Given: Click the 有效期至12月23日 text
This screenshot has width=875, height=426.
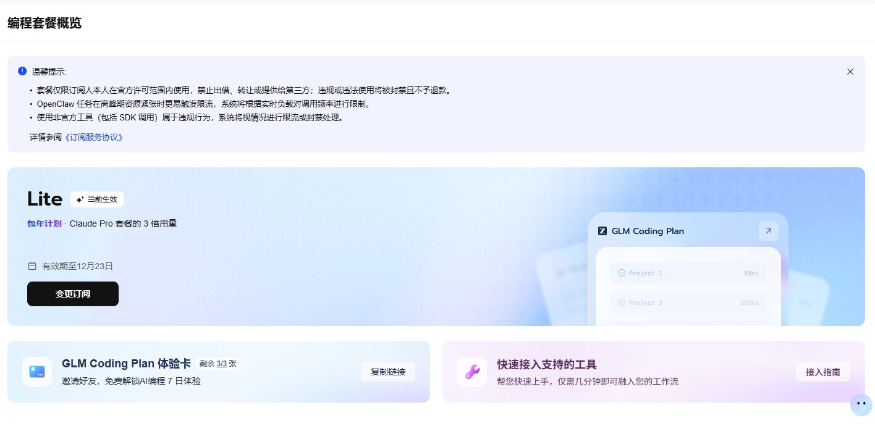Looking at the screenshot, I should pos(77,266).
